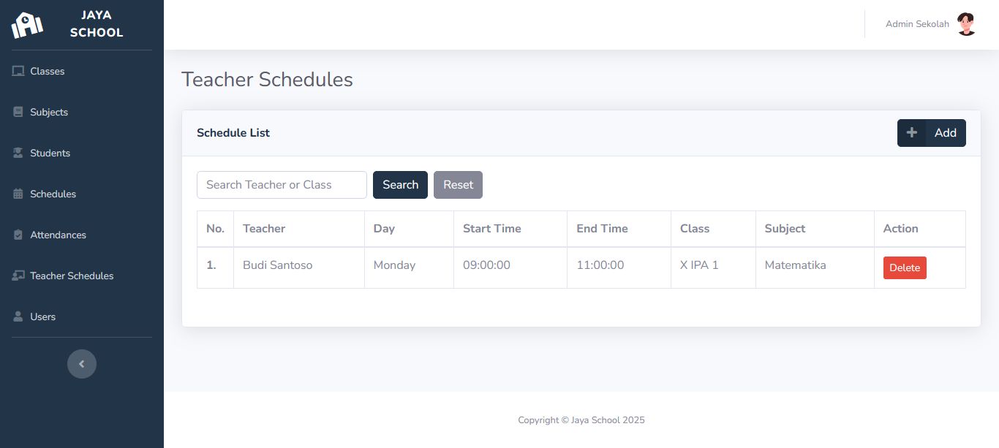Click the Add schedule button label
The width and height of the screenshot is (999, 448).
pos(946,133)
